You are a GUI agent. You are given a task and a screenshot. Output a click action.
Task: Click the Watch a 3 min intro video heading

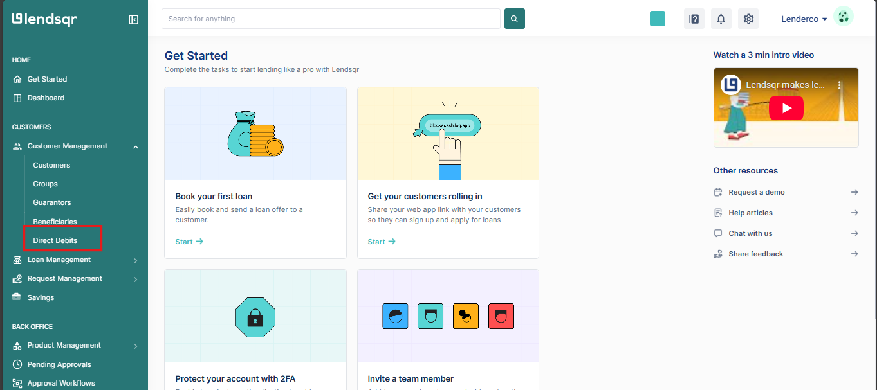(x=764, y=55)
